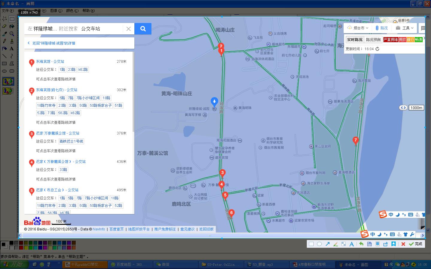431x269 pixels.
Task: Open the 帮助(H) menu in Paint
Action: (88, 10)
